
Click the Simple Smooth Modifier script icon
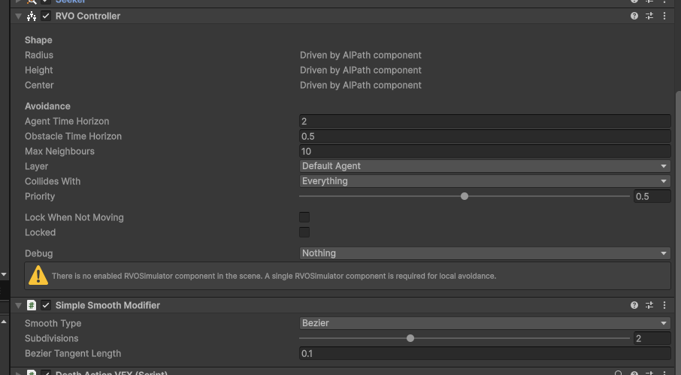32,305
